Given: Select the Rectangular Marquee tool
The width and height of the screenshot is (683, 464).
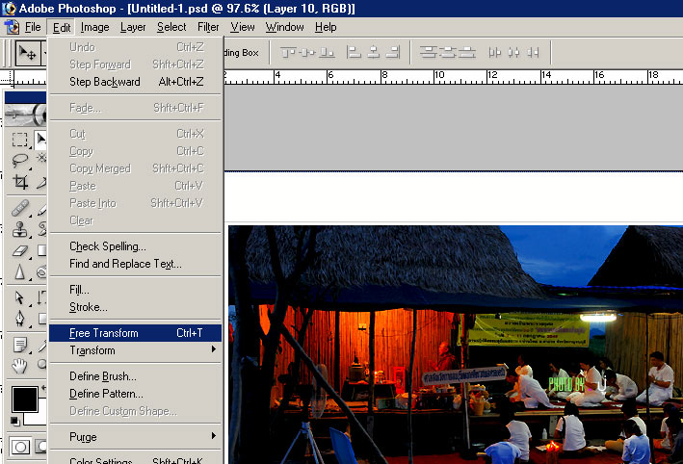Looking at the screenshot, I should pos(19,141).
